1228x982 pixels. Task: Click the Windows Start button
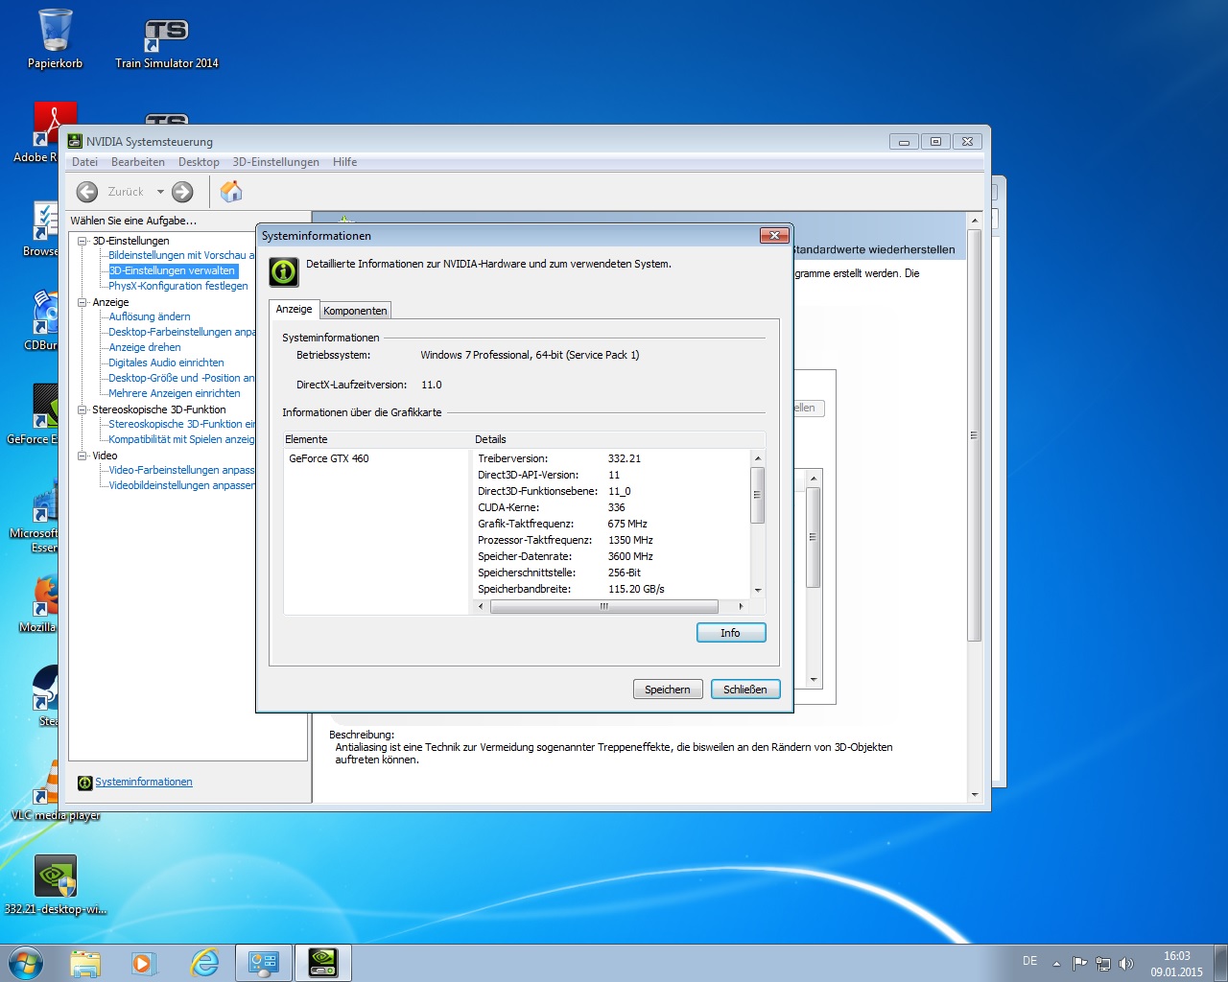tap(26, 962)
